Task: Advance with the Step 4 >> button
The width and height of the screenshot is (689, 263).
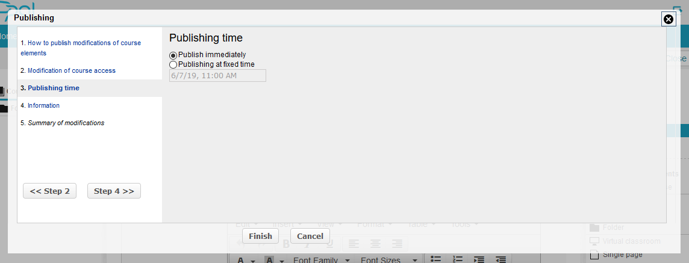Action: [114, 191]
